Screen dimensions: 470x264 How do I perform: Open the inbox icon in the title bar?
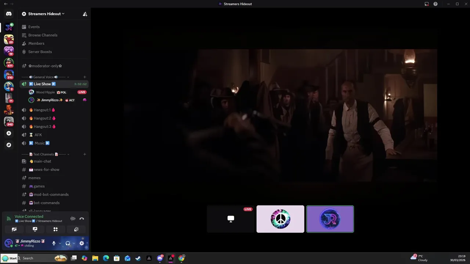click(427, 4)
